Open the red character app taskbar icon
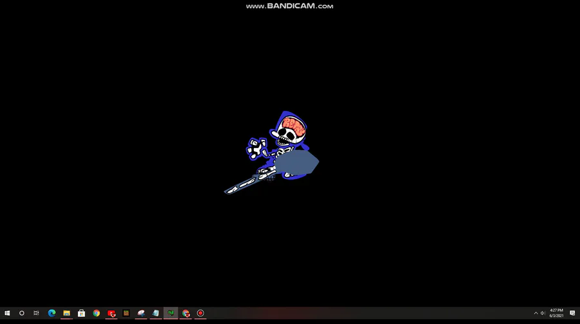 [111, 313]
